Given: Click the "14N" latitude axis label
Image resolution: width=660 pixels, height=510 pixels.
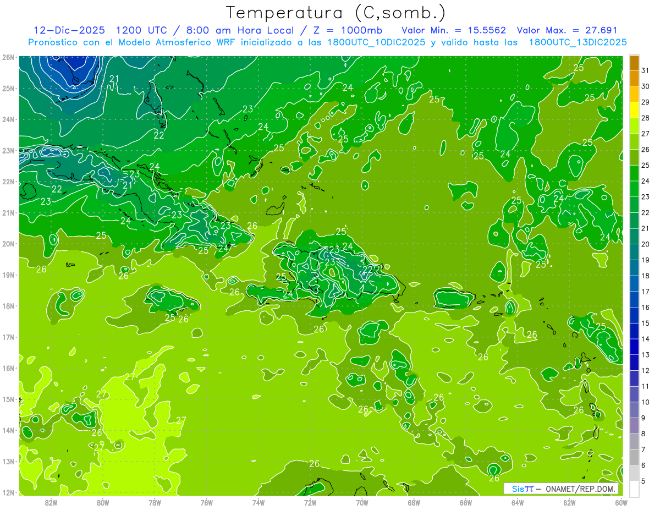Looking at the screenshot, I should click(x=8, y=430).
